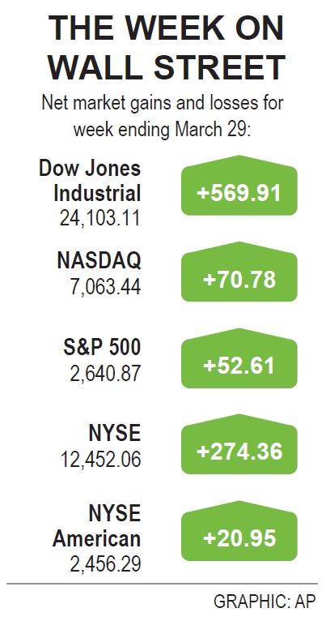Select the Dow Jones Industrial label
This screenshot has width=326, height=621.
[x=90, y=182]
